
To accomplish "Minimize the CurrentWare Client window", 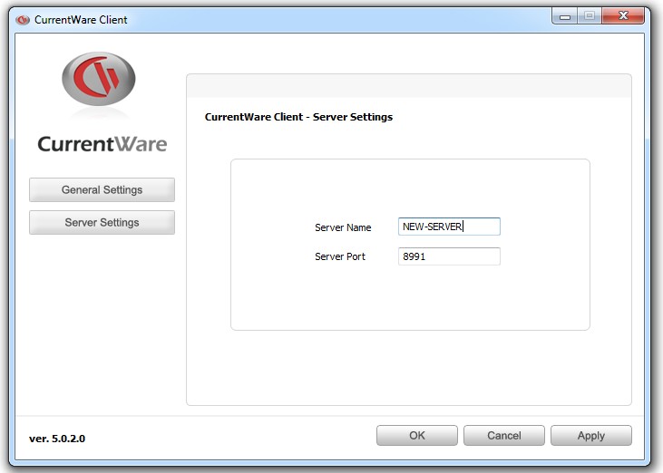I will click(x=565, y=16).
